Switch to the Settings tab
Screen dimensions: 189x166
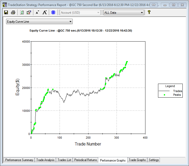154,160
